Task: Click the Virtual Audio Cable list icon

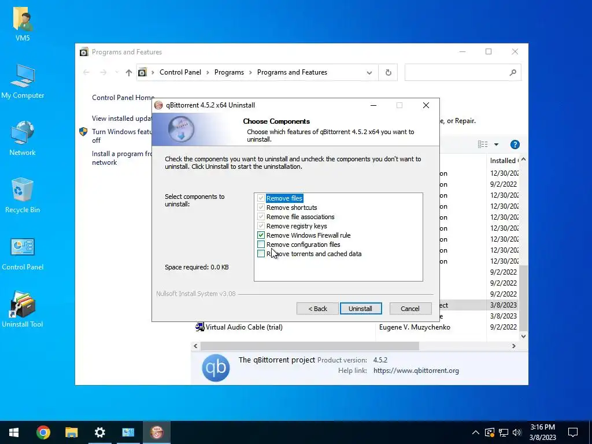Action: click(199, 327)
